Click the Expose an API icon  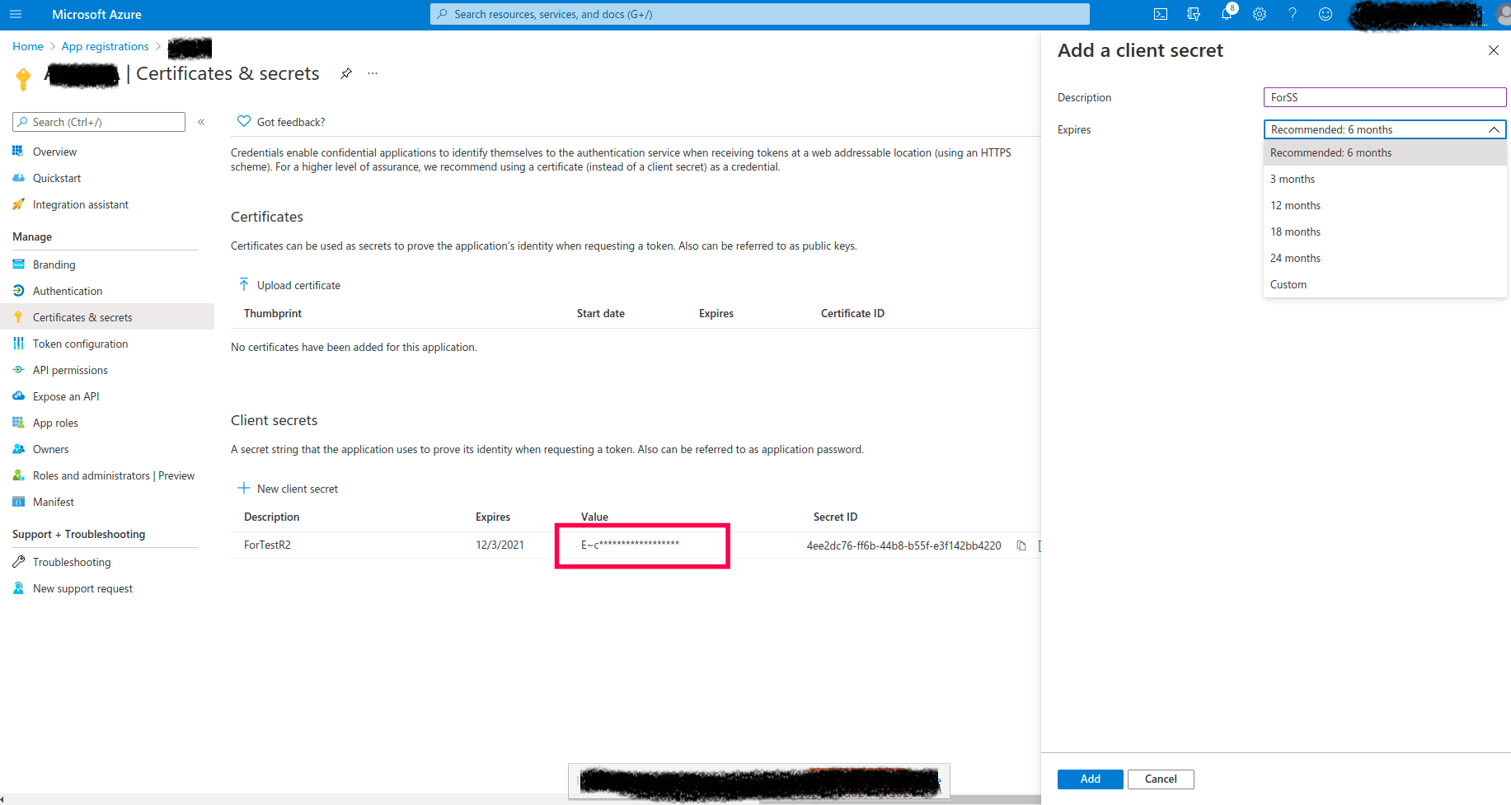pyautogui.click(x=18, y=396)
